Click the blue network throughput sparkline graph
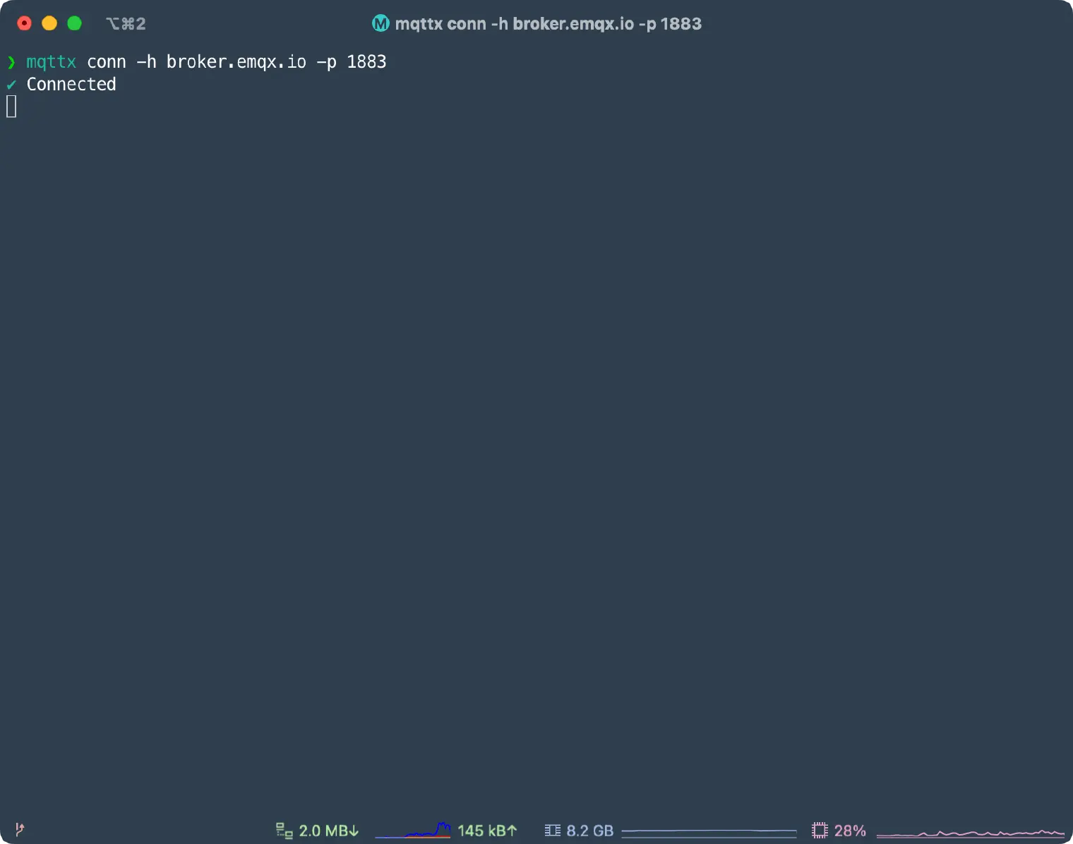The width and height of the screenshot is (1073, 844). coord(413,830)
